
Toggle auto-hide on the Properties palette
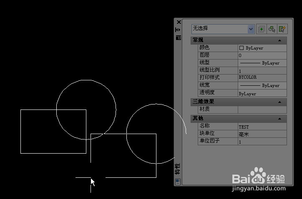[178, 30]
